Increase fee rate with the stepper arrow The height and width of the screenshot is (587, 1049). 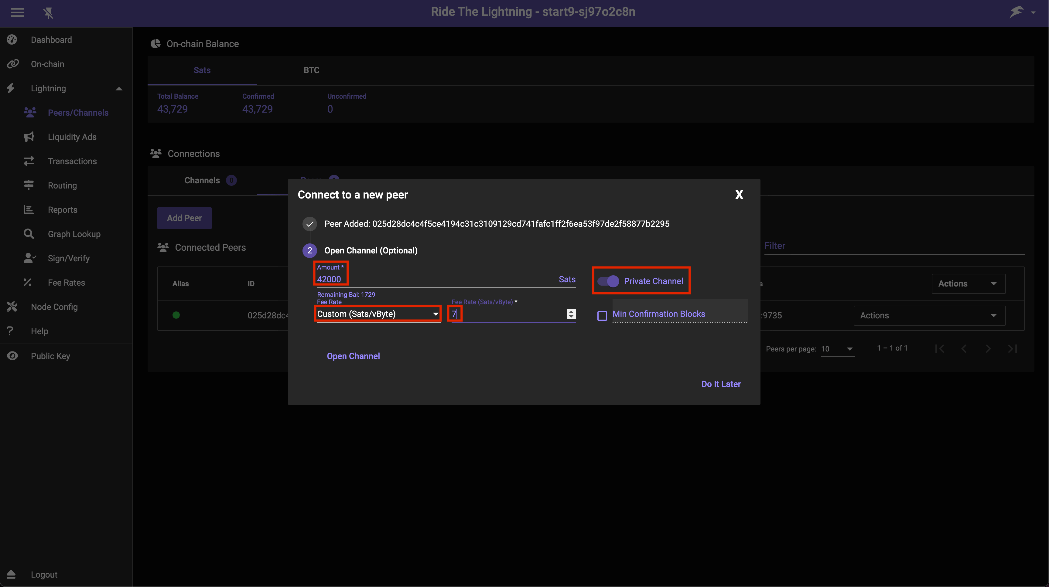[571, 311]
